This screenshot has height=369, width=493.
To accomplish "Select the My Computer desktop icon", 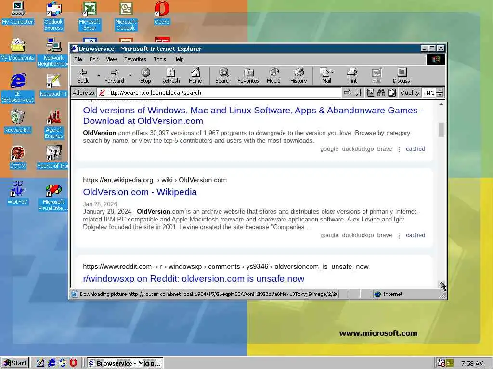I will point(18,14).
